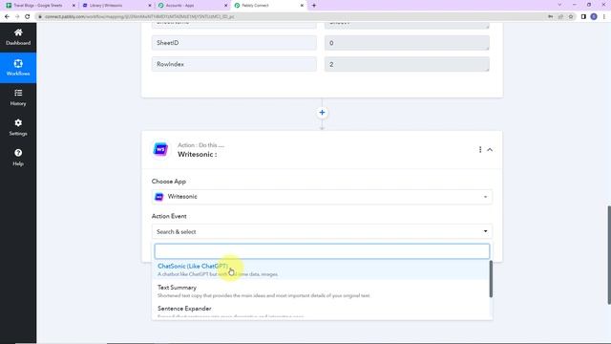Screen dimensions: 611x344
Task: Close the Library Writesonic tab
Action: tap(150, 6)
